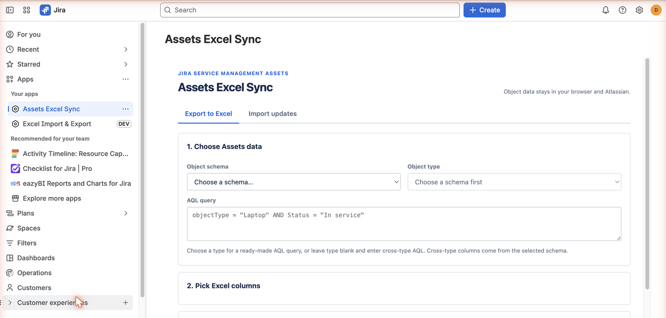Click the main panel vertical scrollbar
Viewport: 666px width, 318px height.
pyautogui.click(x=647, y=174)
